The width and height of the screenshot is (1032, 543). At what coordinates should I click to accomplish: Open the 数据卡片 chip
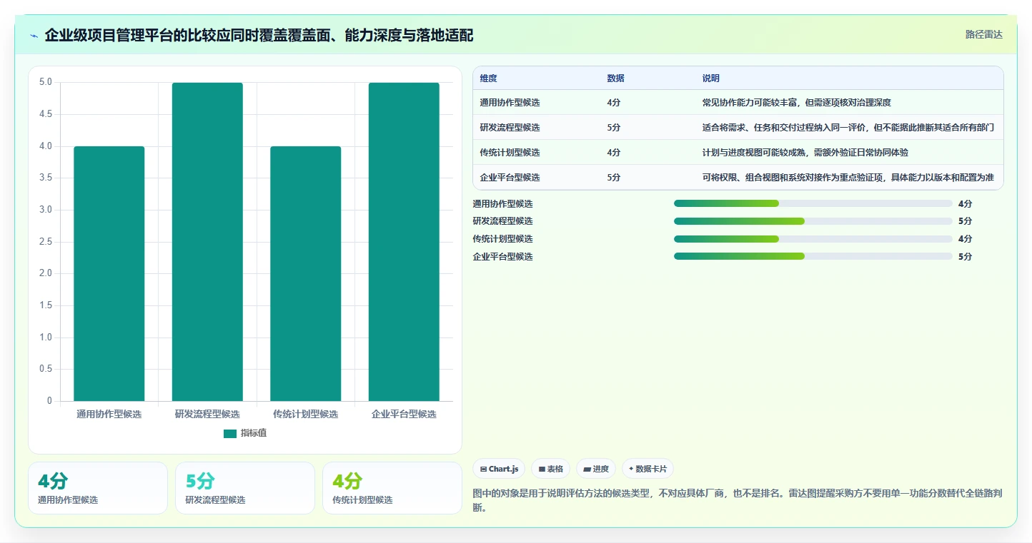click(x=648, y=469)
